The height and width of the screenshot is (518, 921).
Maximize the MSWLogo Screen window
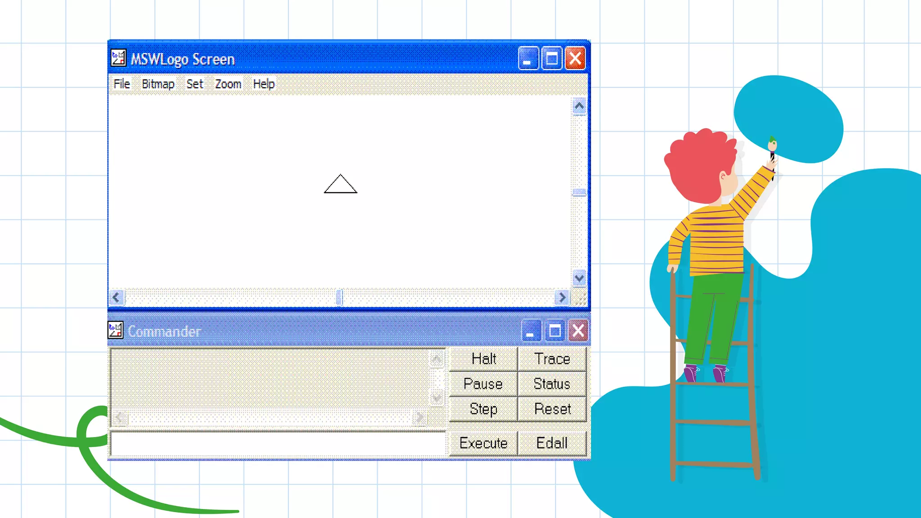(x=552, y=58)
